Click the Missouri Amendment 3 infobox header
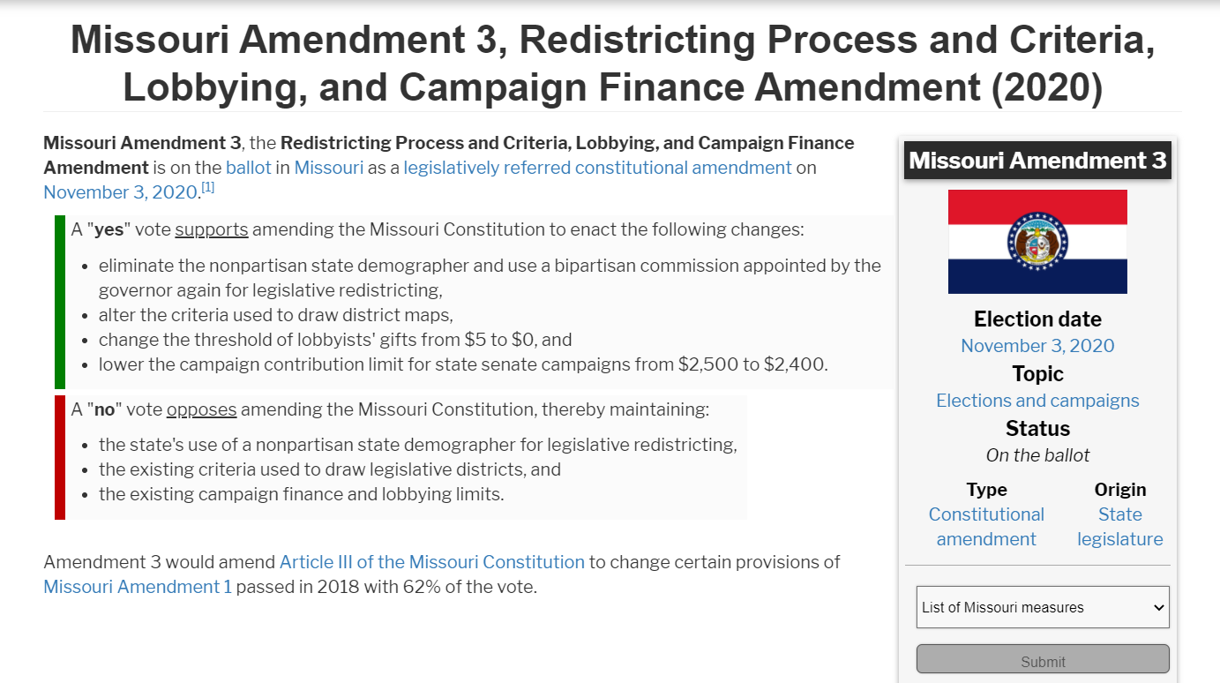 click(1037, 161)
